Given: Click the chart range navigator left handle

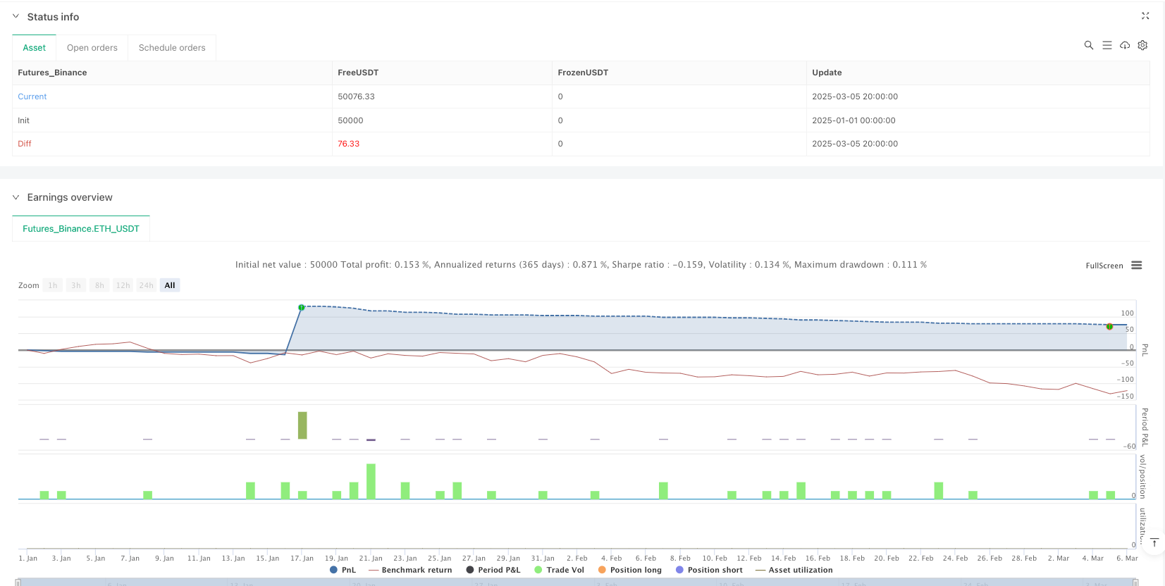Looking at the screenshot, I should click(18, 582).
